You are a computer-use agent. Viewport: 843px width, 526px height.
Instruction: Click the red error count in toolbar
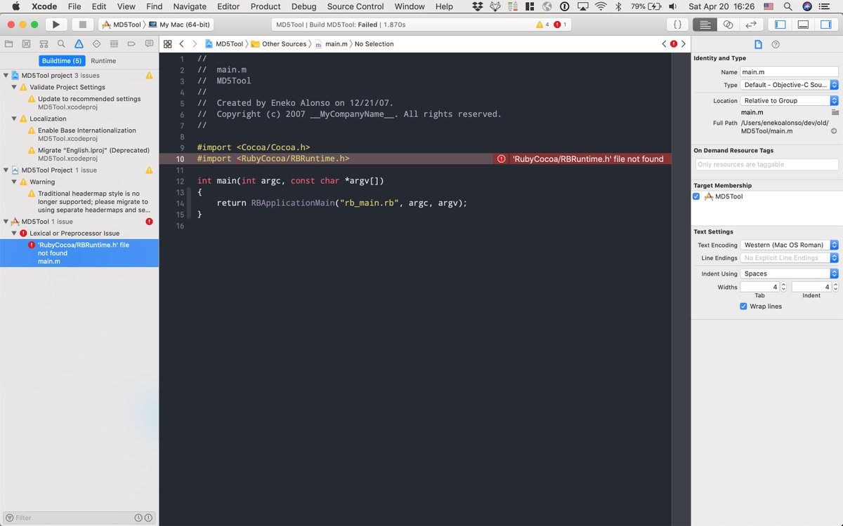tap(560, 25)
